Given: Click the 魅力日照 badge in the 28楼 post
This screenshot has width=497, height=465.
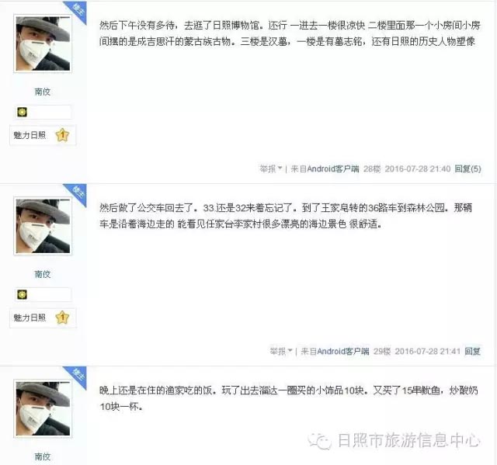Looking at the screenshot, I should coord(30,135).
